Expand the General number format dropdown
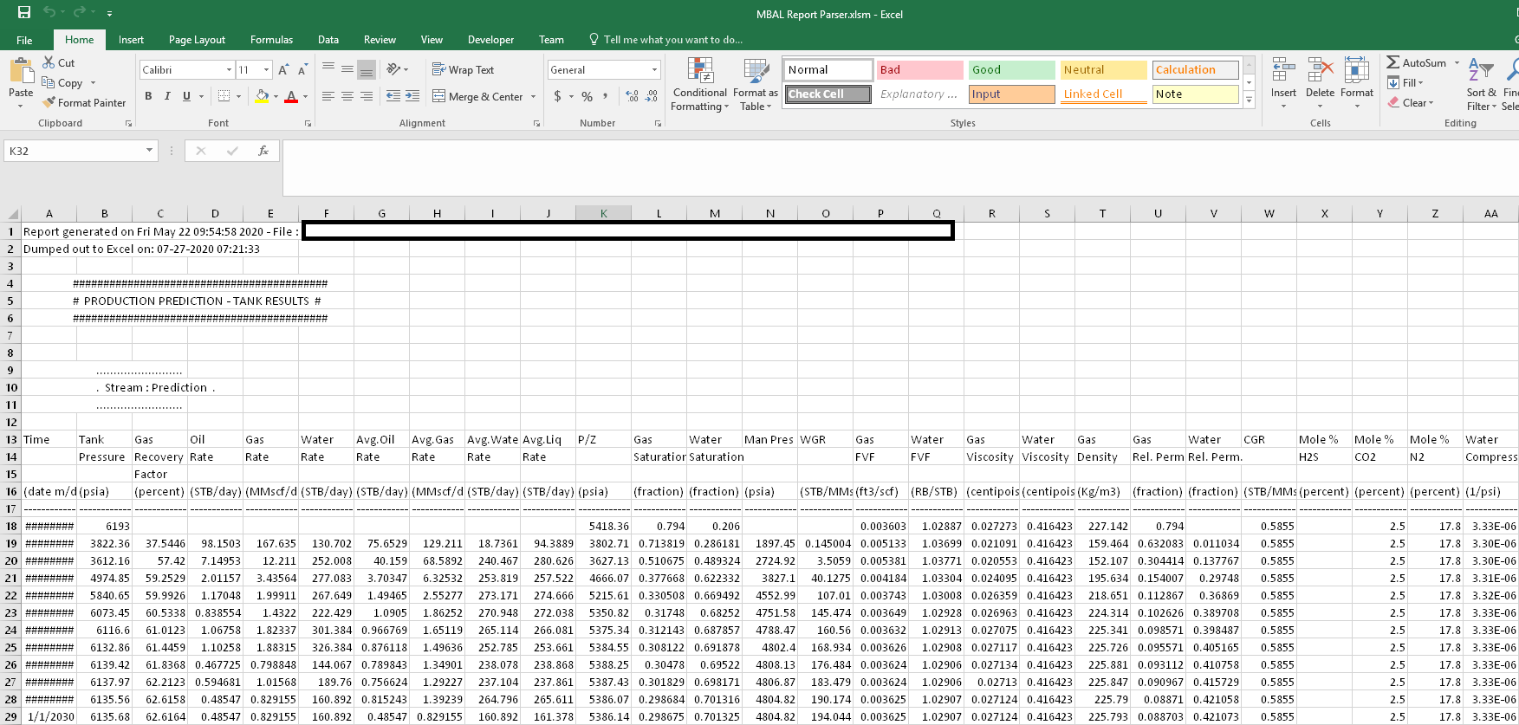 tap(654, 70)
